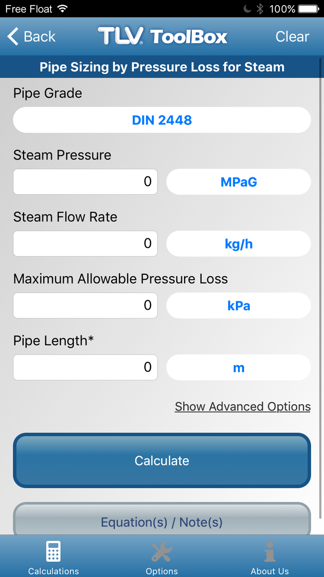Focus the Steam Pressure input field
This screenshot has height=577, width=324.
(x=85, y=182)
